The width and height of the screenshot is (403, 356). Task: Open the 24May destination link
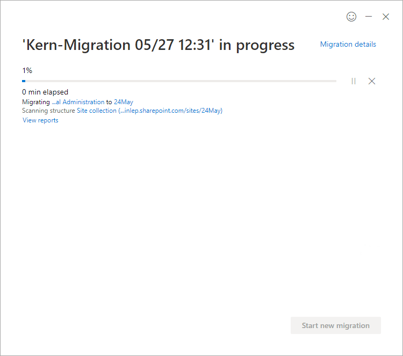pyautogui.click(x=124, y=101)
